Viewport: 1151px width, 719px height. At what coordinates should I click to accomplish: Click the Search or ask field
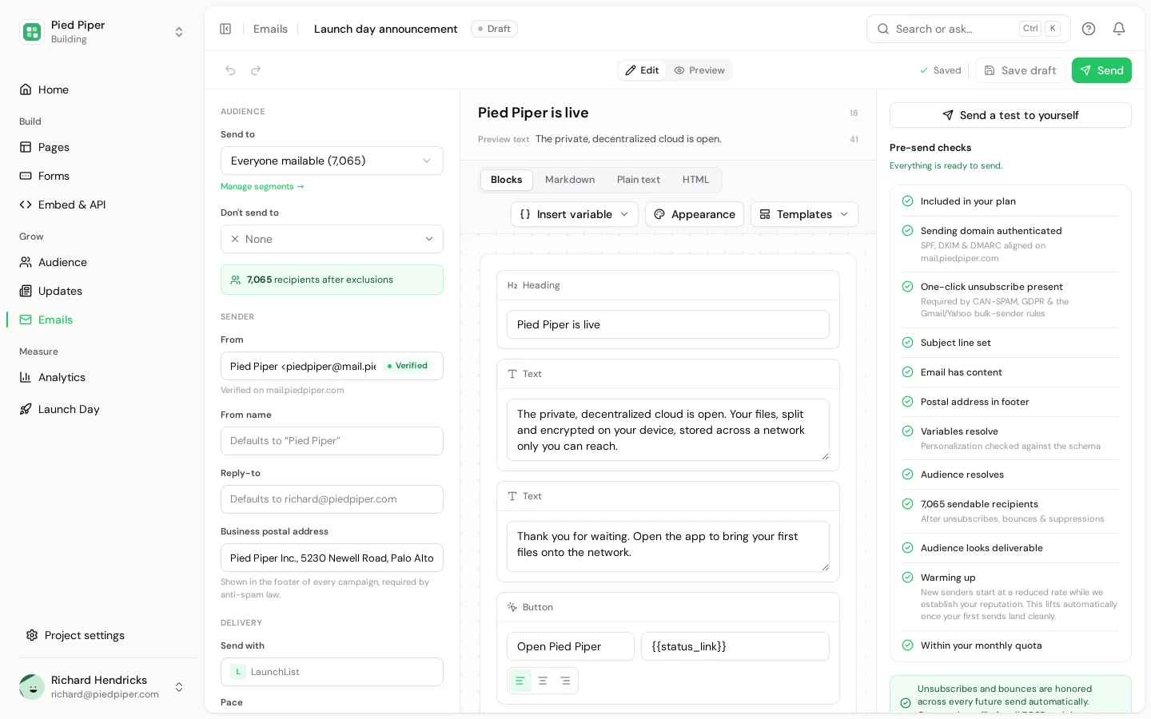click(x=969, y=29)
